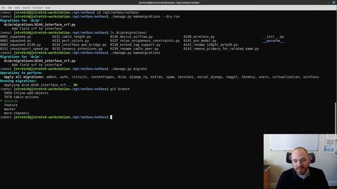Click the 'git branch' command text
Viewport: 337px width, 189px height.
tap(120, 89)
